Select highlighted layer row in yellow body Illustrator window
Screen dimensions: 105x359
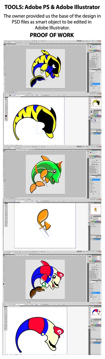96,134
